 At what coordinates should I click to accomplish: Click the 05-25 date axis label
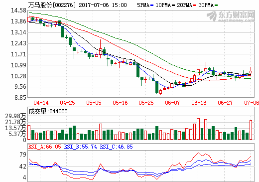click(x=146, y=103)
